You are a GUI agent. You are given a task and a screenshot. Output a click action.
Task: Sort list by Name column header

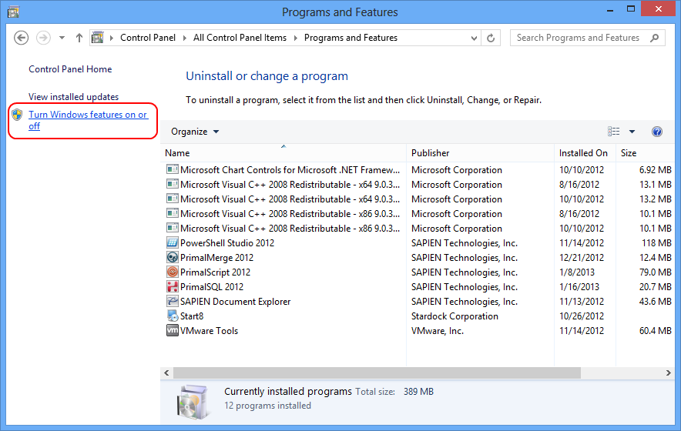tap(283, 153)
